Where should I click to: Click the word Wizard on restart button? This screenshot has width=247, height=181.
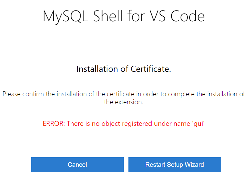195,165
